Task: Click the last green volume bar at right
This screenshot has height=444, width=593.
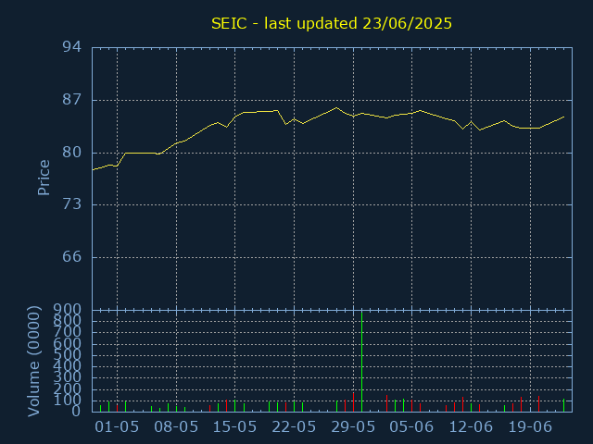Action: (563, 405)
